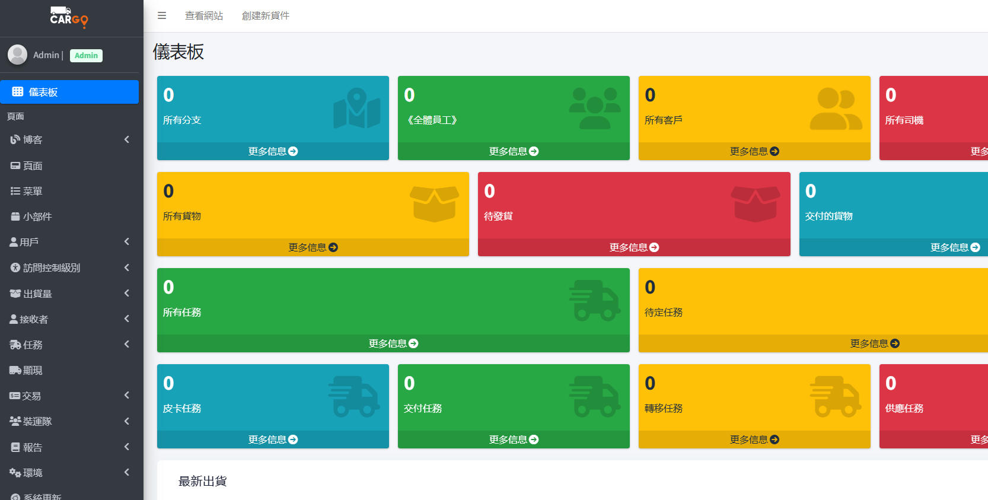Image resolution: width=988 pixels, height=500 pixels.
Task: Click the Admin user avatar
Action: [x=17, y=55]
